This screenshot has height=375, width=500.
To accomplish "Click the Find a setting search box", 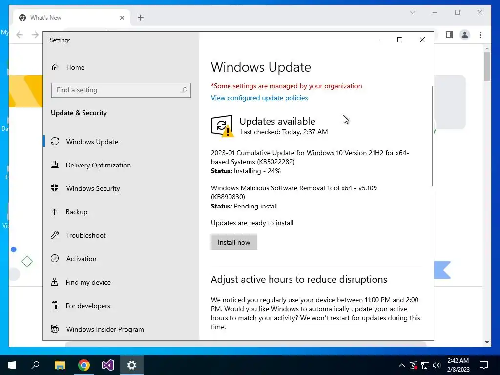I will tap(121, 90).
